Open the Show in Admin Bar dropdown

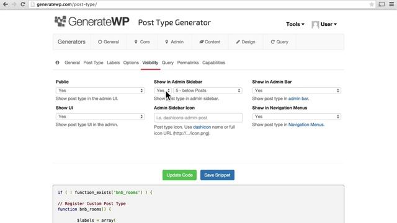[x=297, y=90]
